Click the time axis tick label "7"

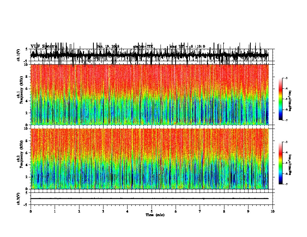[x=200, y=211]
